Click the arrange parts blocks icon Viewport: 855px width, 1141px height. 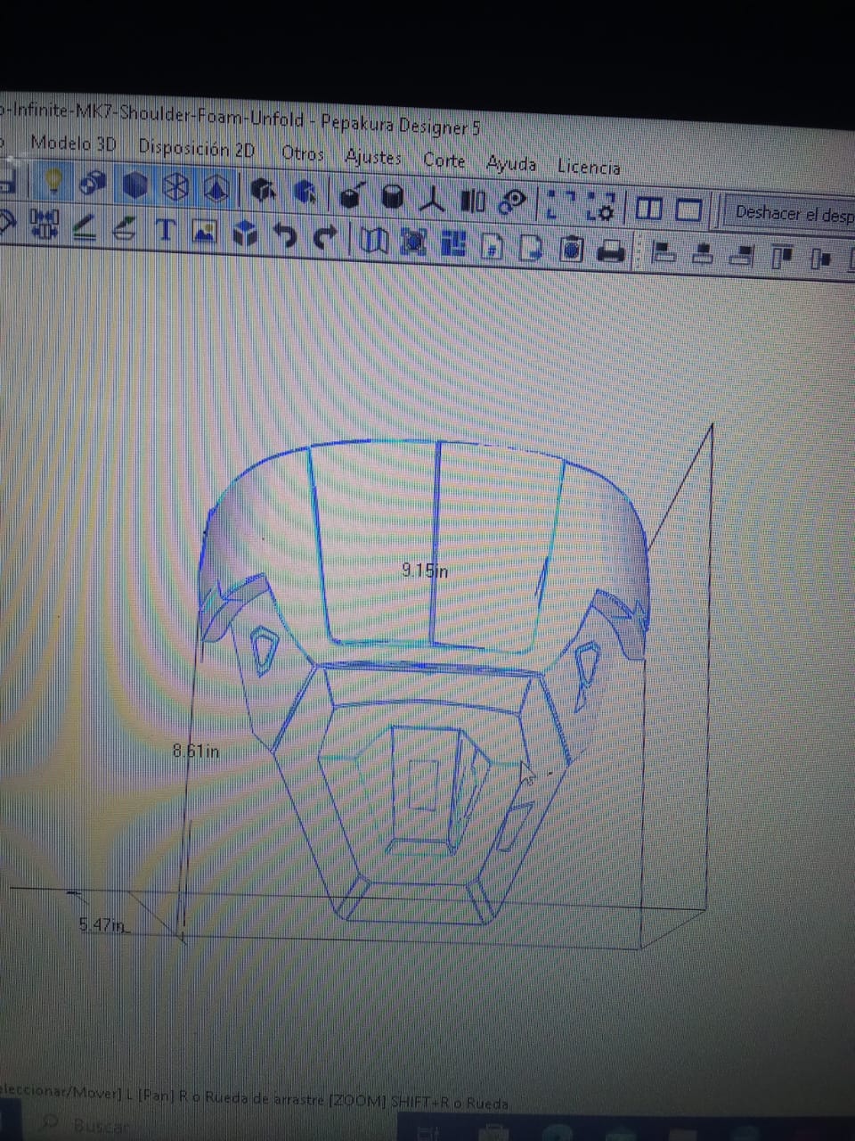coord(454,243)
